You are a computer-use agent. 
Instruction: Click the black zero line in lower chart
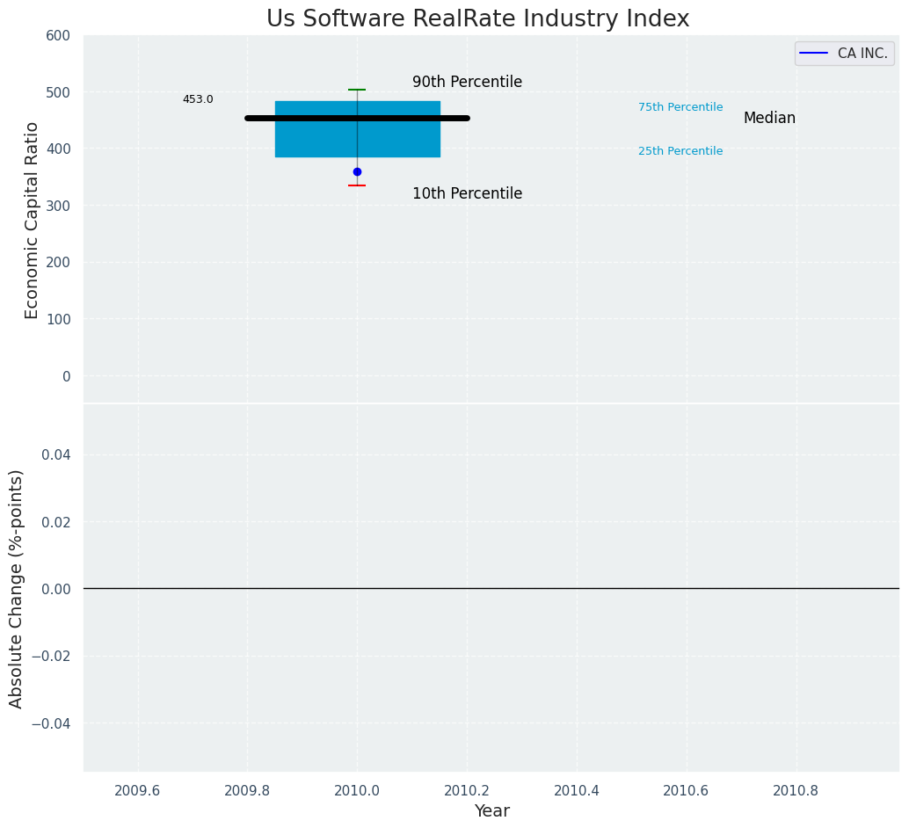(x=615, y=588)
